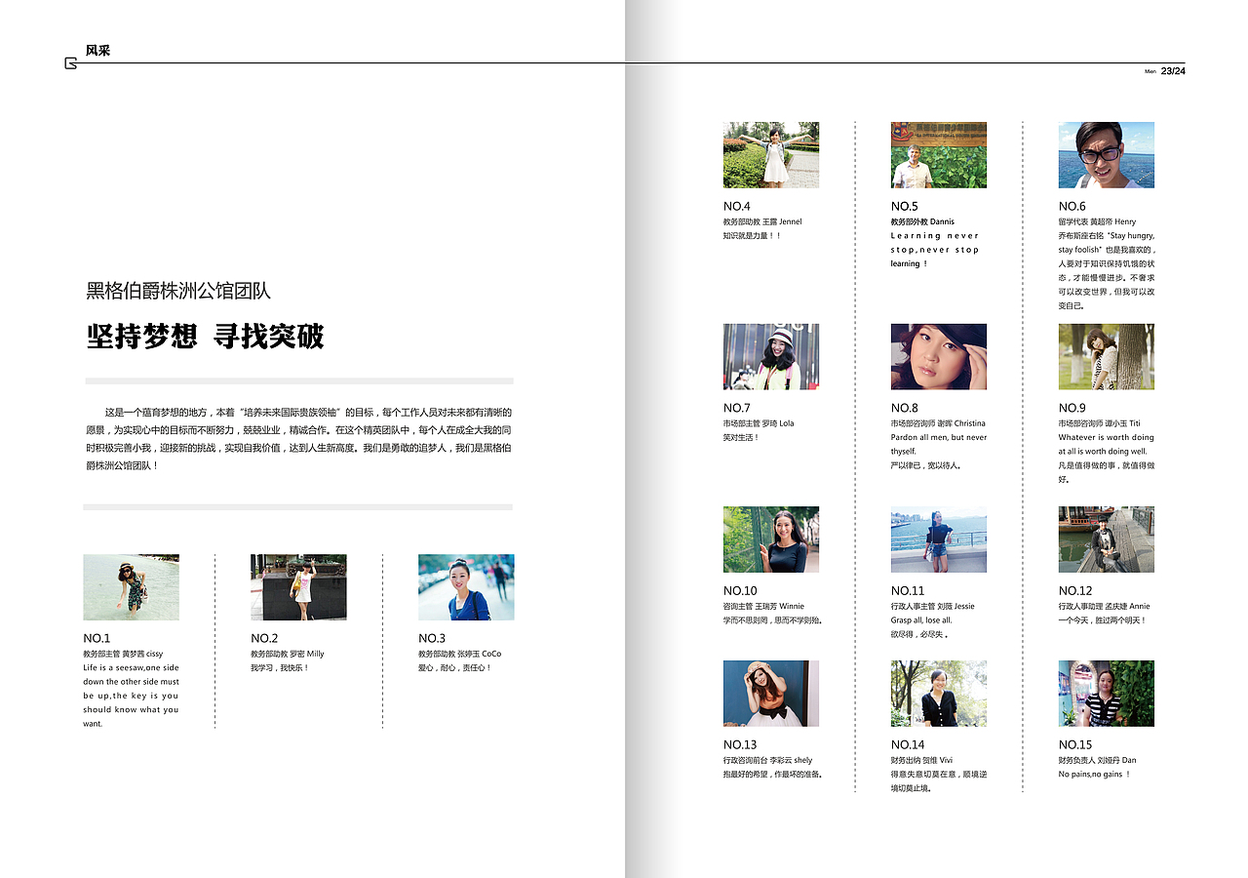
Task: Select the name line '教务部助教 张婷玉 CoCo'
Action: pyautogui.click(x=460, y=654)
